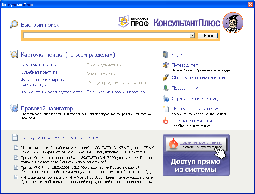Click the последнее, за неделю, за две subtitle
Viewport: 255px width, 194px height.
coord(200,114)
